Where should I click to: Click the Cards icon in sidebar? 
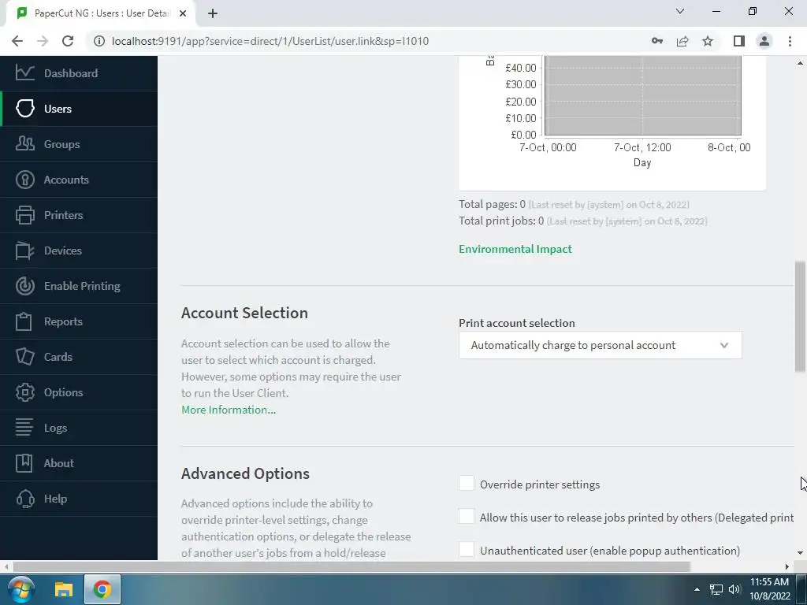24,357
